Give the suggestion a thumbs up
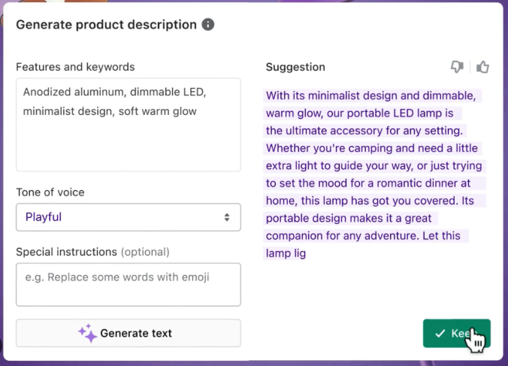 pos(482,67)
